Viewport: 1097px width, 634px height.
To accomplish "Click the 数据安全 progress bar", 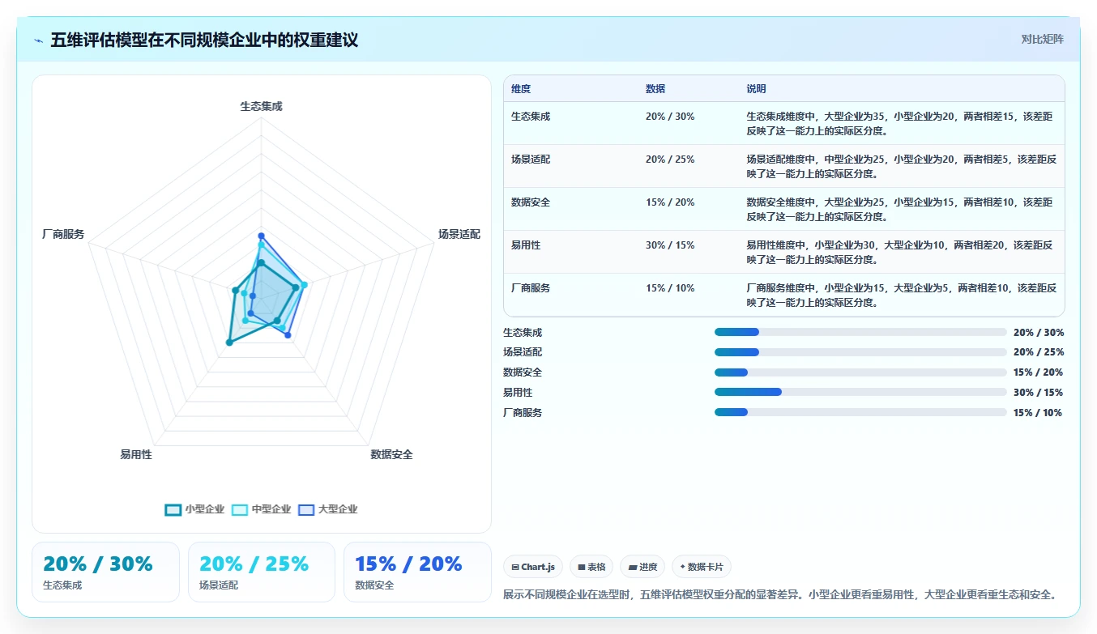I will (x=860, y=372).
